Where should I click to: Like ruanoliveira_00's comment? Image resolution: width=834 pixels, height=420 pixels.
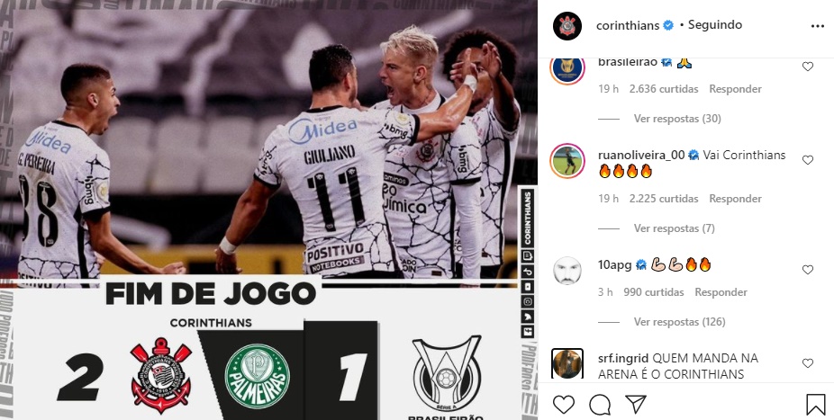(x=807, y=160)
